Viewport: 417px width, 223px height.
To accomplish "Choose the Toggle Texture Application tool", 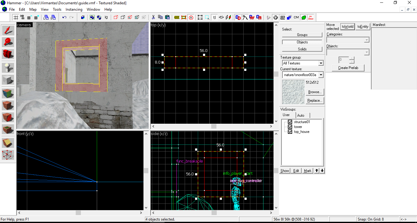I will [x=8, y=93].
